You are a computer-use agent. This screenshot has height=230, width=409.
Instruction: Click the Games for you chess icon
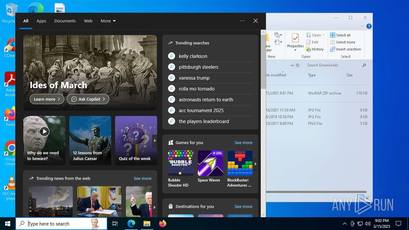click(171, 142)
